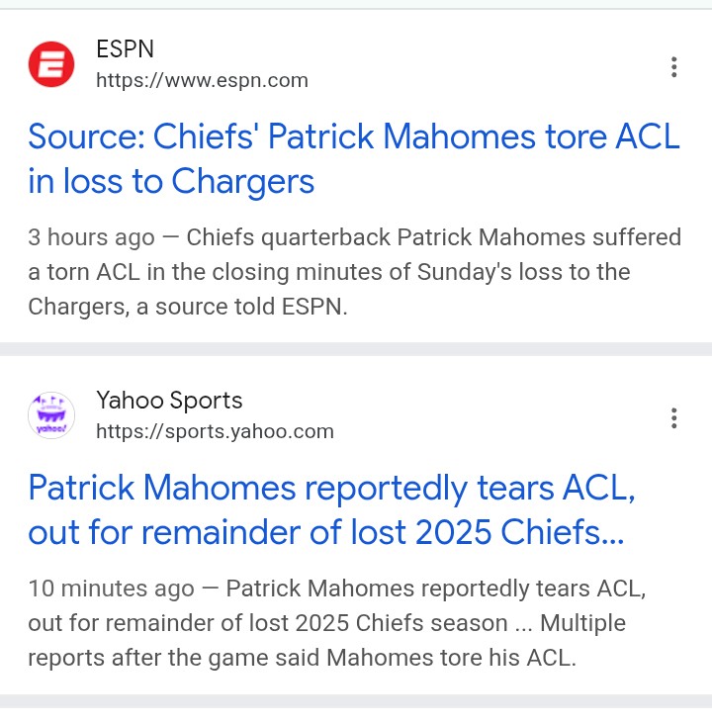Click the gray divider between the two results
Viewport: 712px width, 725px height.
[356, 348]
